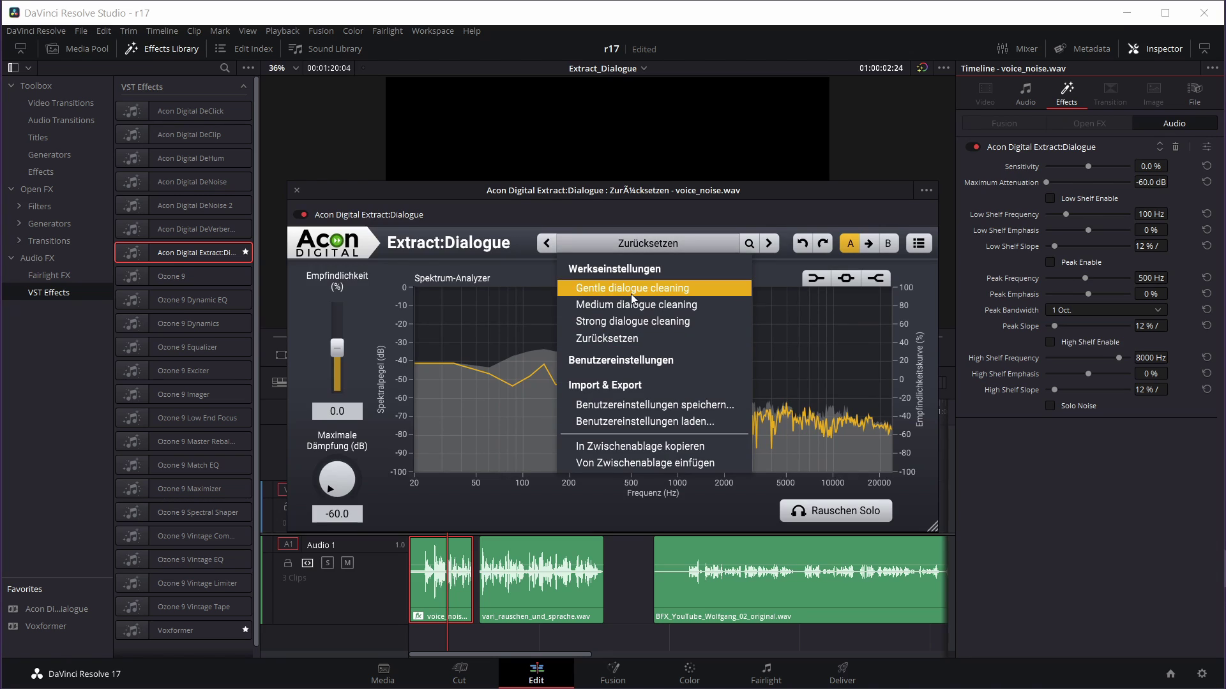This screenshot has height=689, width=1226.
Task: Open Peak Bandwidth dropdown
Action: (1106, 310)
